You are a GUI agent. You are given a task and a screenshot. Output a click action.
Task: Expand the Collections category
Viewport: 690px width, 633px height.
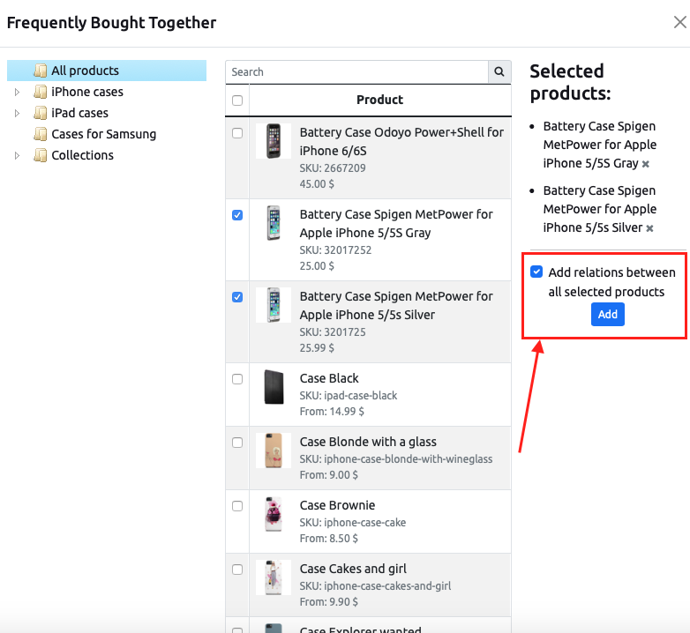pyautogui.click(x=17, y=155)
